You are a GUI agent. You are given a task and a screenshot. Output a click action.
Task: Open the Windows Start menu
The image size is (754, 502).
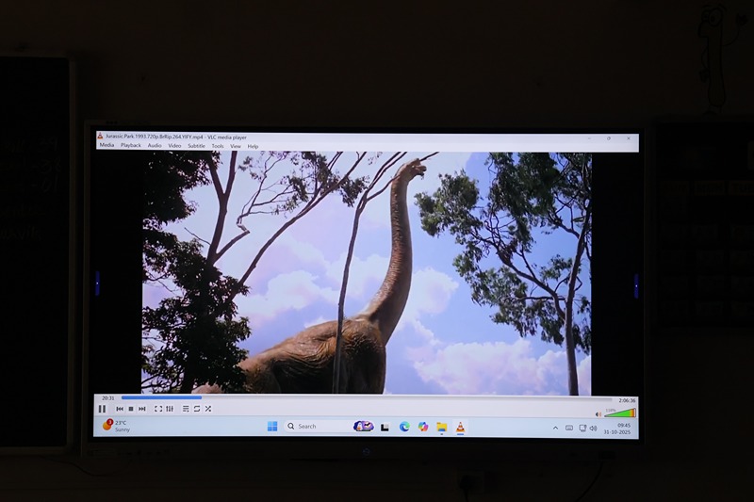(272, 427)
